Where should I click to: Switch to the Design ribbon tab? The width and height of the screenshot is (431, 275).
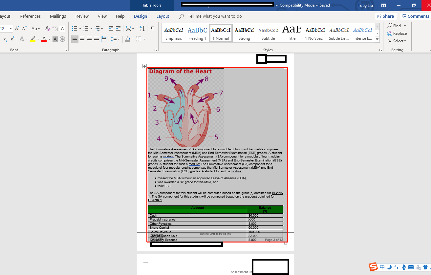click(140, 16)
